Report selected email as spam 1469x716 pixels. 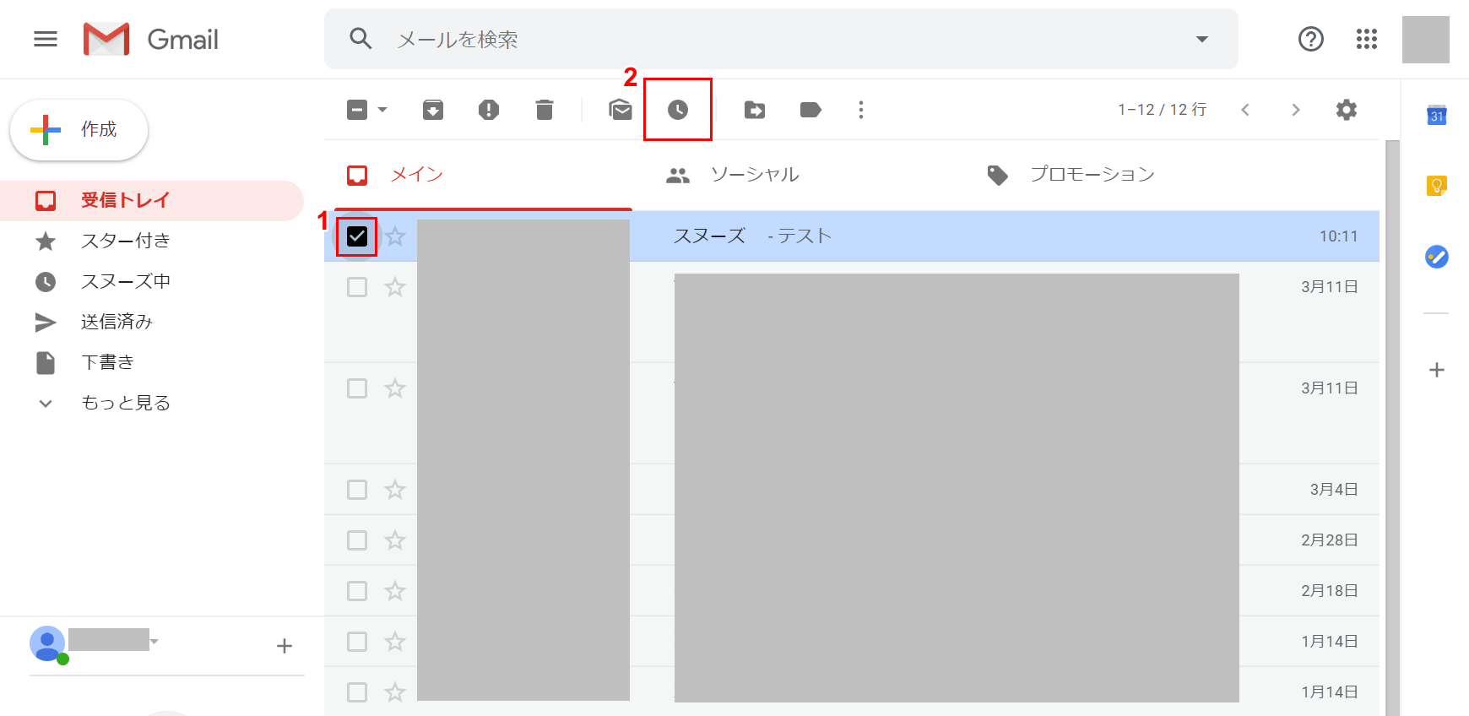point(489,110)
